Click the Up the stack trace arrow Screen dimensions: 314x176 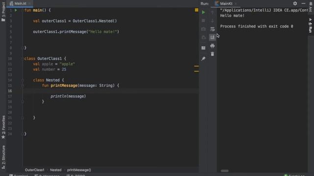point(212,12)
